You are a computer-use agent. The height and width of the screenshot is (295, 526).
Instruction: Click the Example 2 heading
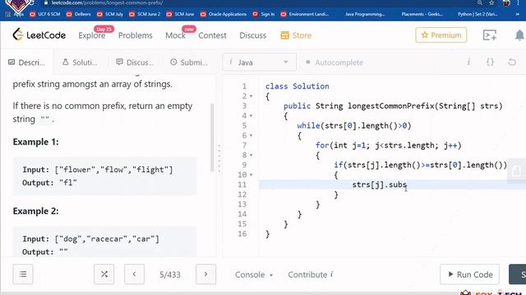coord(35,211)
